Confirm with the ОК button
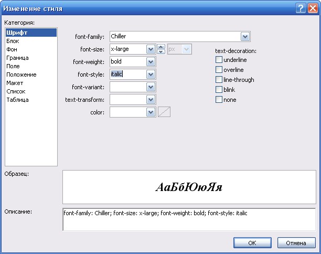This screenshot has height=254, width=321. click(x=252, y=243)
